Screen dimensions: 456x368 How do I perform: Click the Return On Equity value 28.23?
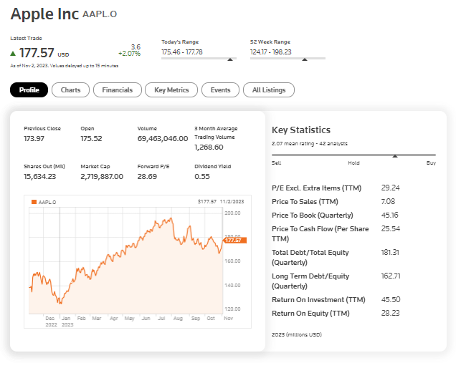[x=390, y=313]
